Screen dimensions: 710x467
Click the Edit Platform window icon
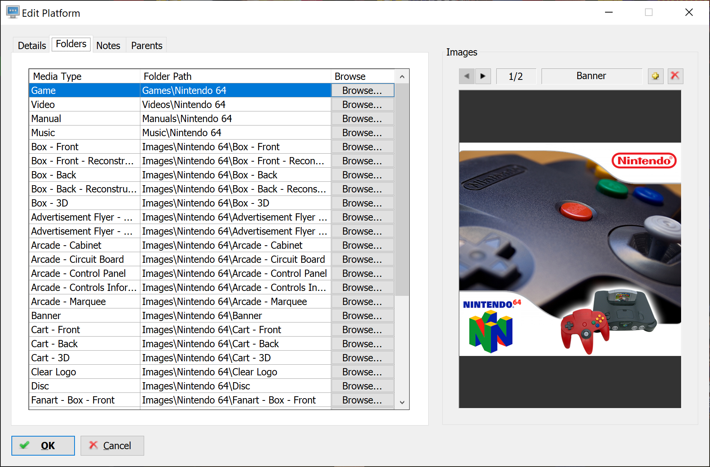coord(13,12)
